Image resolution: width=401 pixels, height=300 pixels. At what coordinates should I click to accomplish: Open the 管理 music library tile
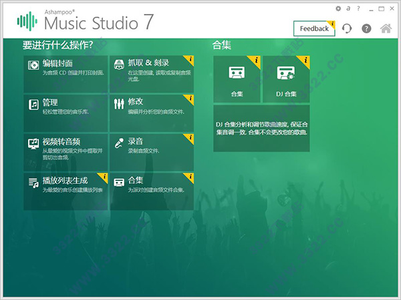click(x=65, y=113)
